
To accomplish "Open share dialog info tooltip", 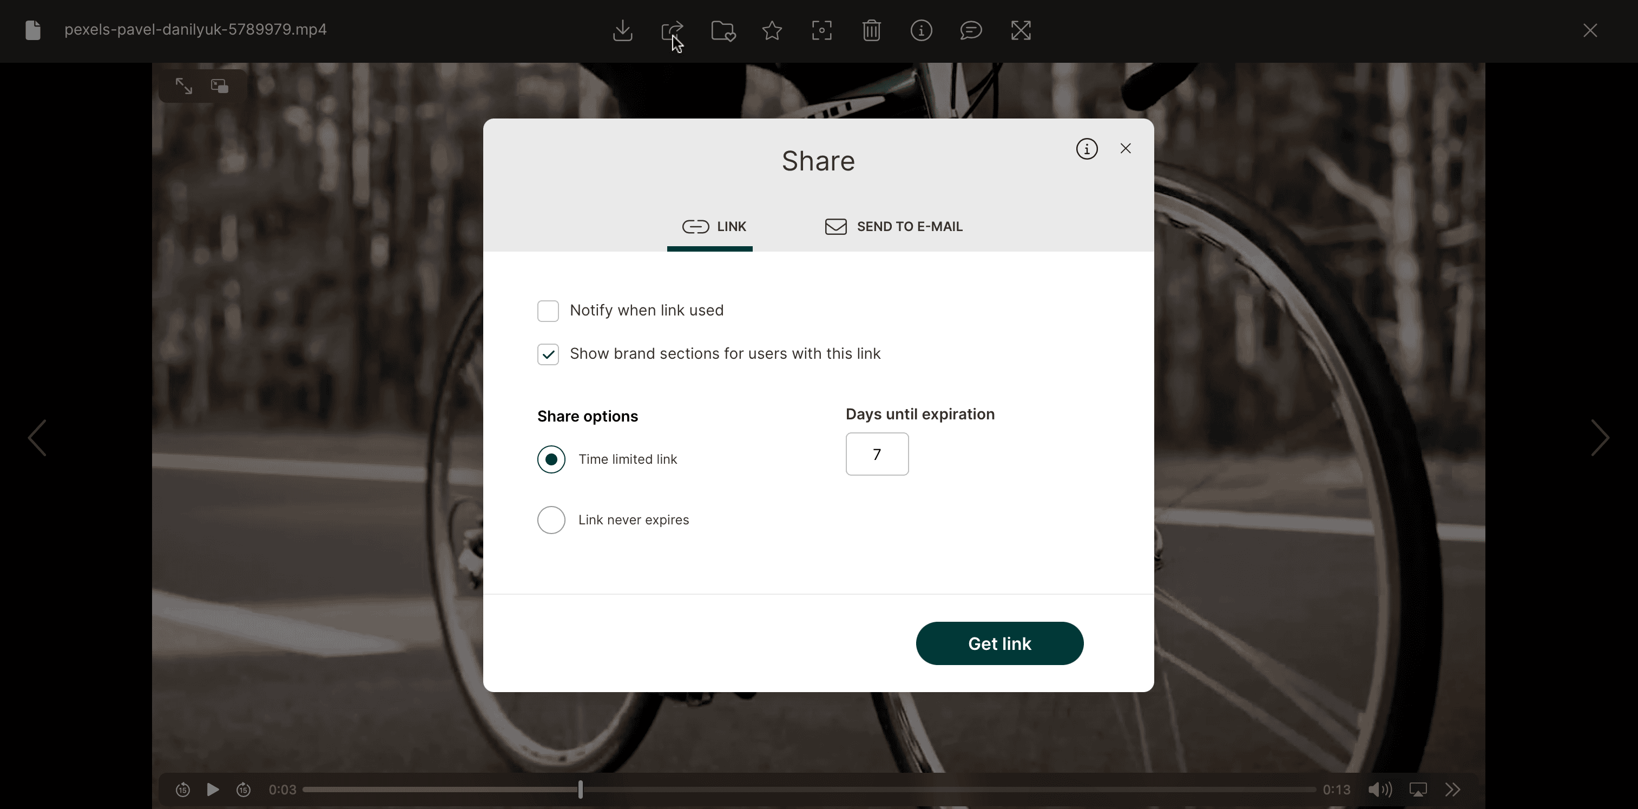I will coord(1087,148).
